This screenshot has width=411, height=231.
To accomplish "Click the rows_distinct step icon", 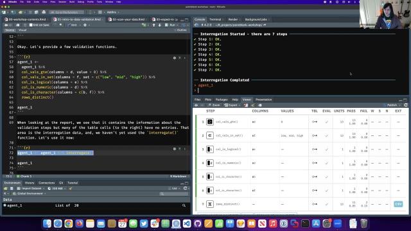I will [x=210, y=204].
